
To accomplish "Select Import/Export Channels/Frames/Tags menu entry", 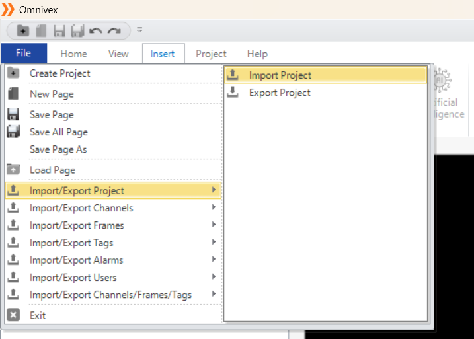I will [113, 295].
